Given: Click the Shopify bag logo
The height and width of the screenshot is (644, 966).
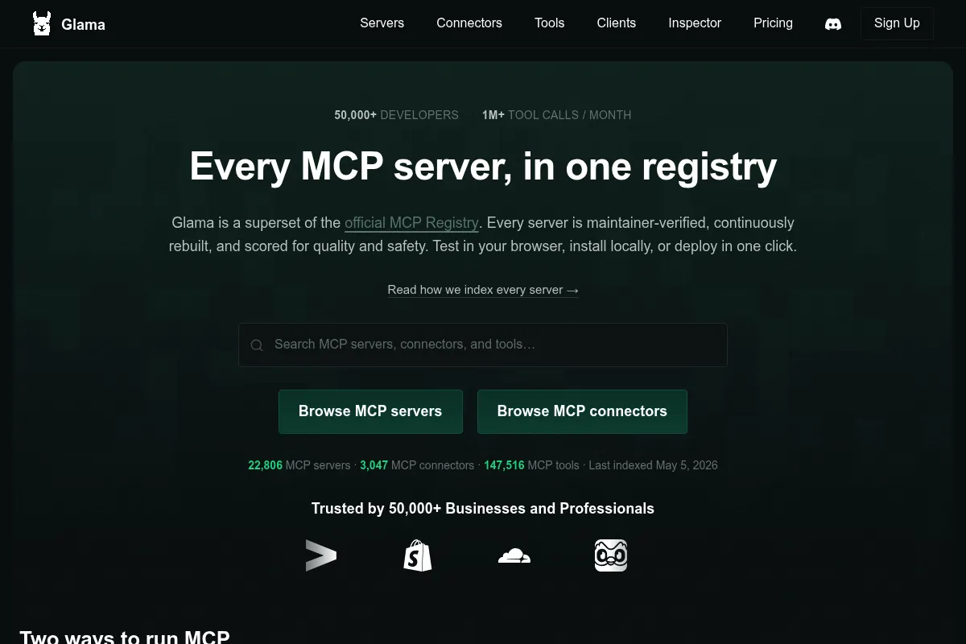Looking at the screenshot, I should pos(418,555).
